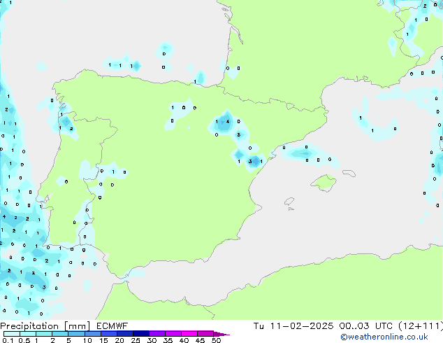Click the legend label "25"
This screenshot has width=443, height=343.
(136, 340)
